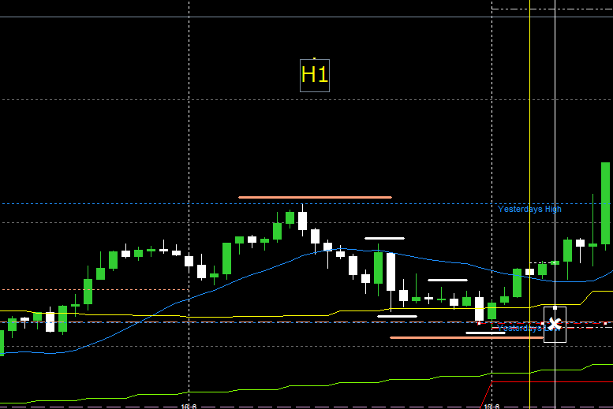Image resolution: width=613 pixels, height=409 pixels.
Task: Select white bar above the mid-chart green candle
Action: pyautogui.click(x=384, y=237)
